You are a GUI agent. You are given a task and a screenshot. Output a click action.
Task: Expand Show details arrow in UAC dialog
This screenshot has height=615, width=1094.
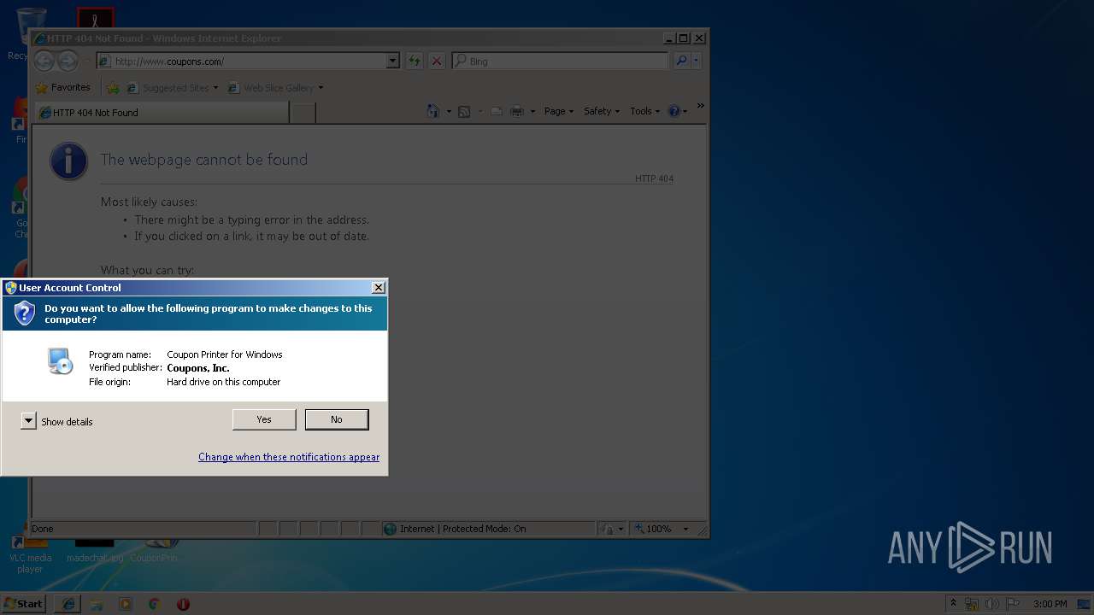point(28,420)
